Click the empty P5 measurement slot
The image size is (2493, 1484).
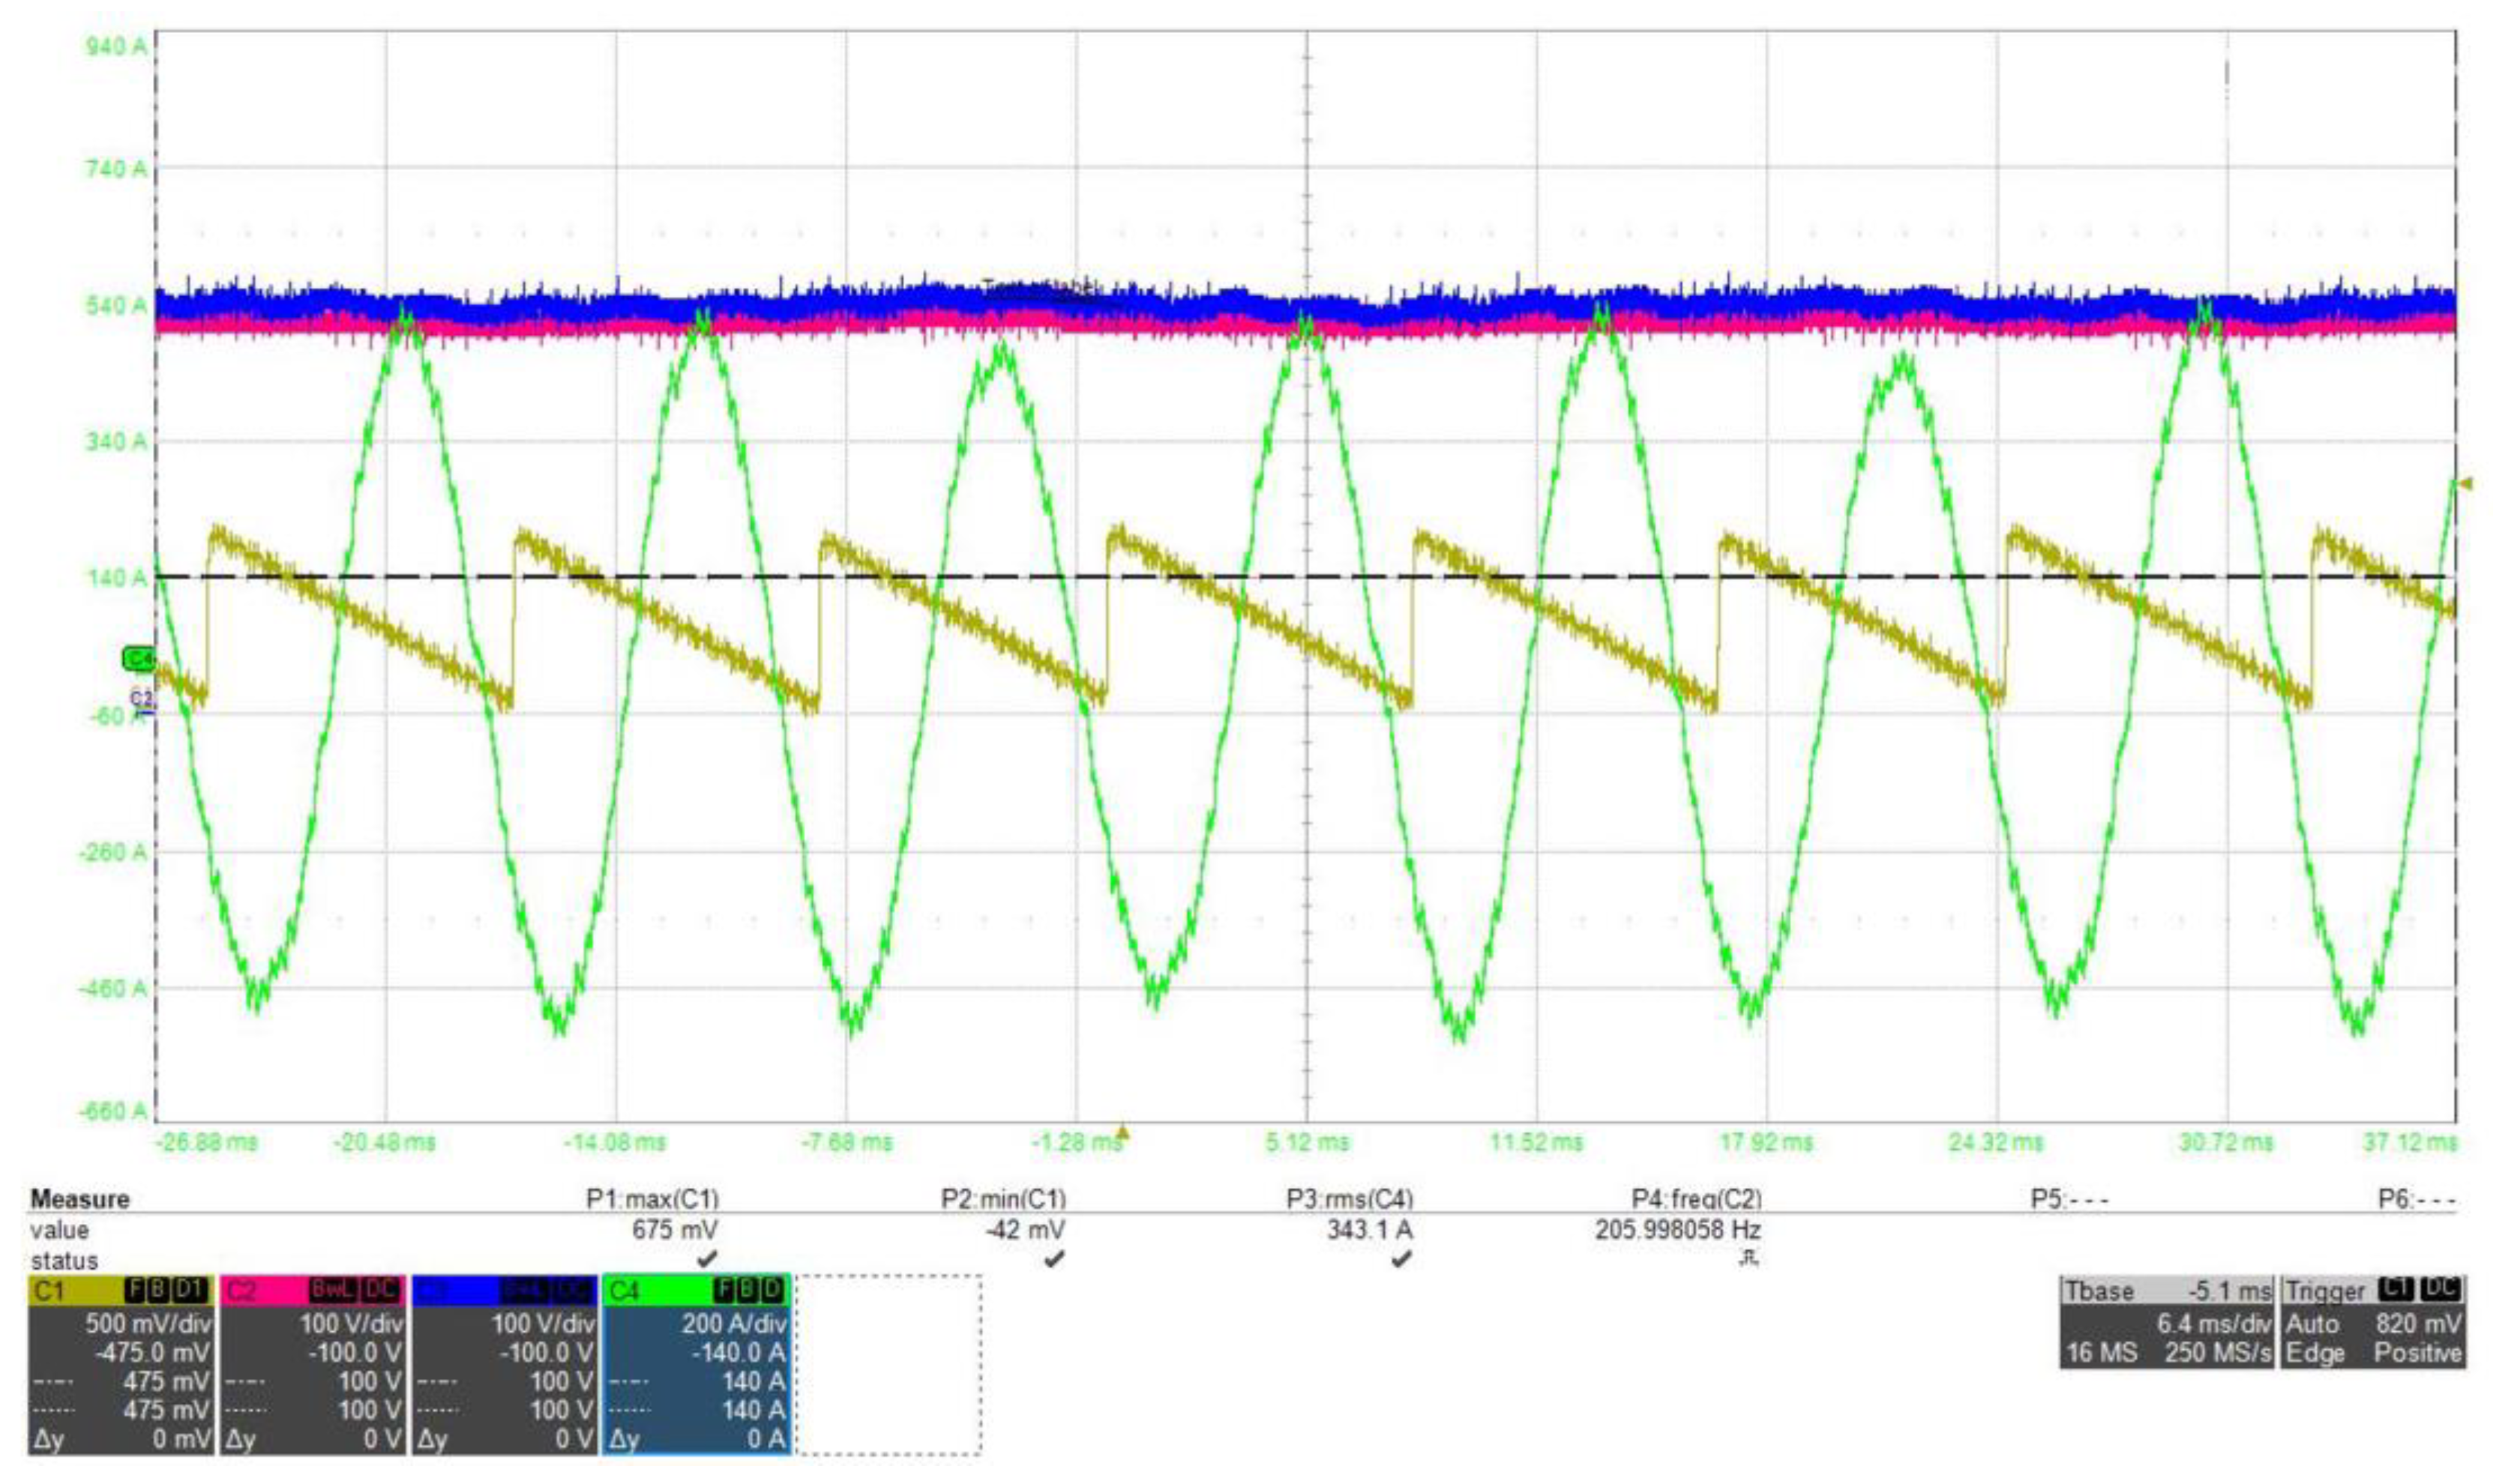click(2069, 1198)
